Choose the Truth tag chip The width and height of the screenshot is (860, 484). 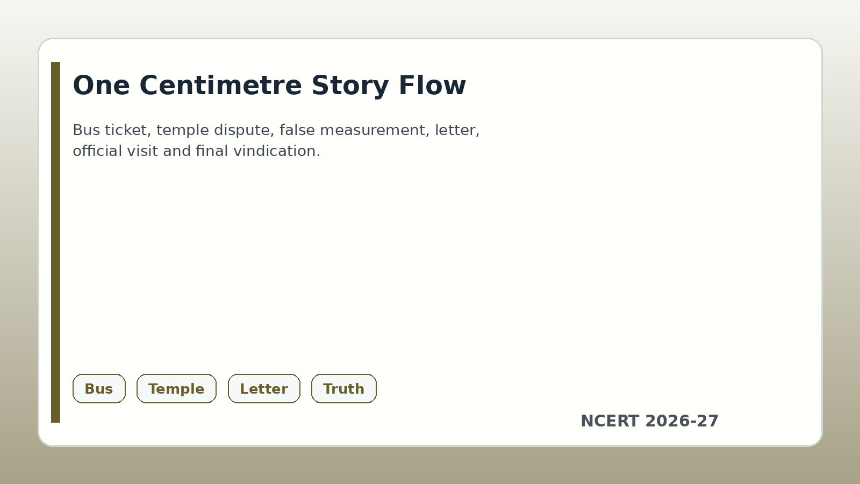344,388
